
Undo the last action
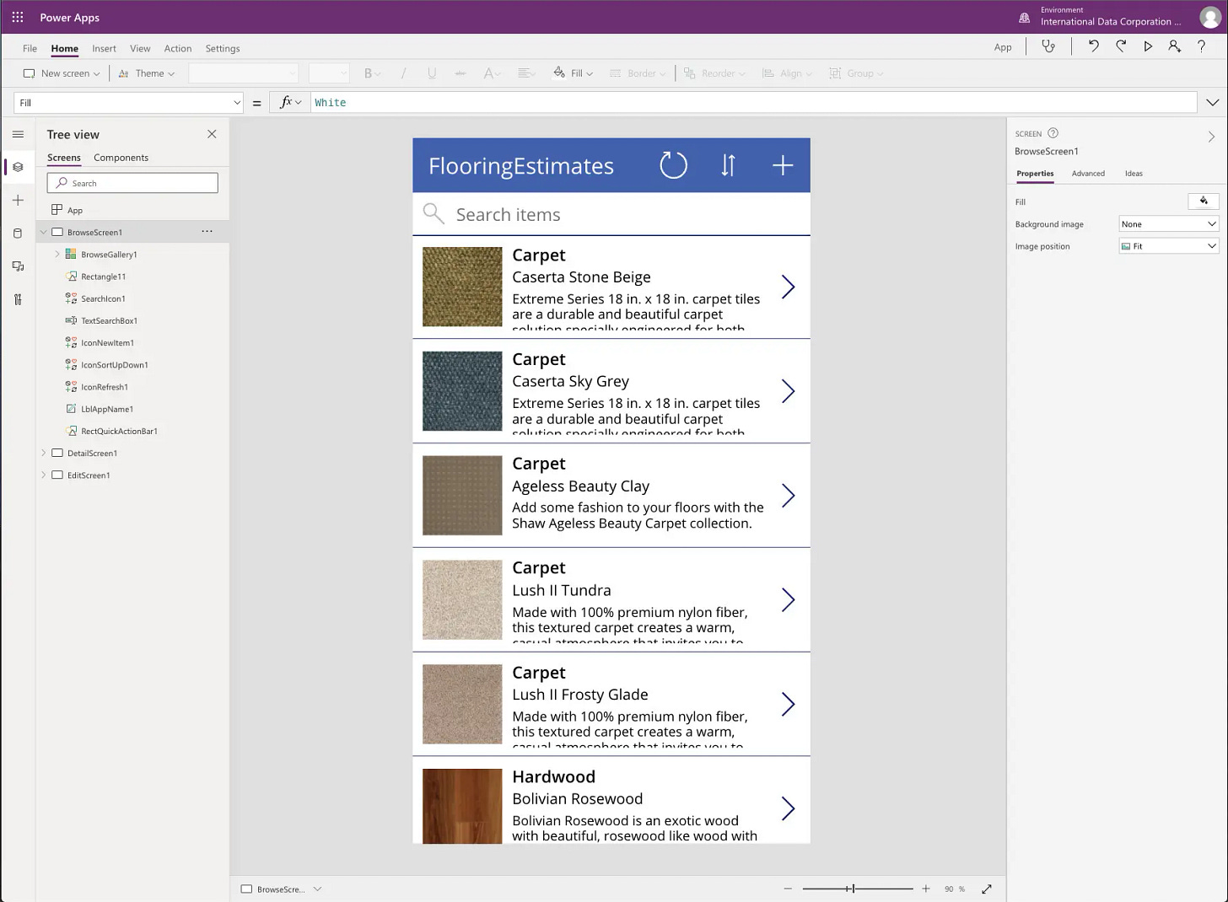pyautogui.click(x=1093, y=46)
